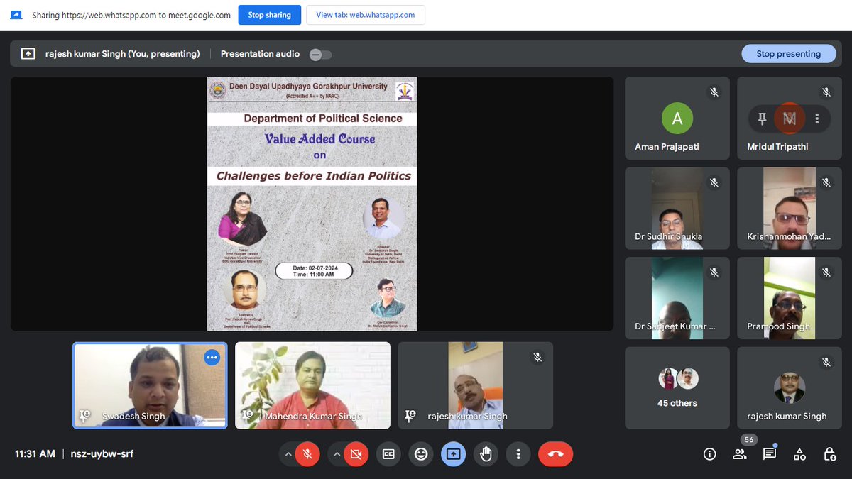Viewport: 852px width, 479px height.
Task: Click the 11:31 AM time text
Action: click(35, 453)
